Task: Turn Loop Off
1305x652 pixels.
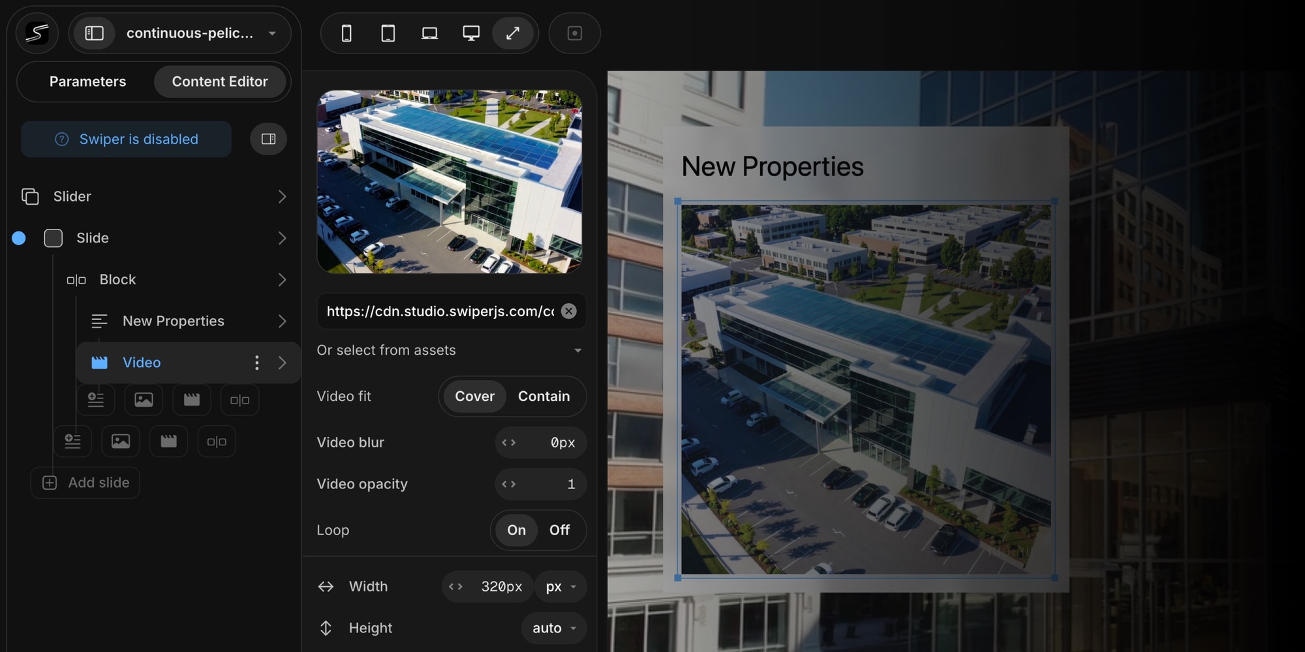Action: (559, 530)
